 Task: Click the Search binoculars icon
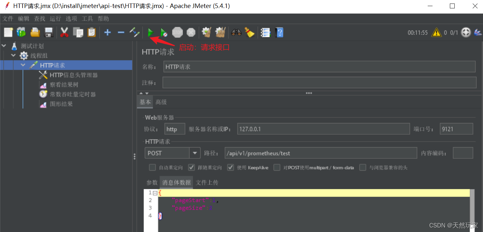click(236, 32)
